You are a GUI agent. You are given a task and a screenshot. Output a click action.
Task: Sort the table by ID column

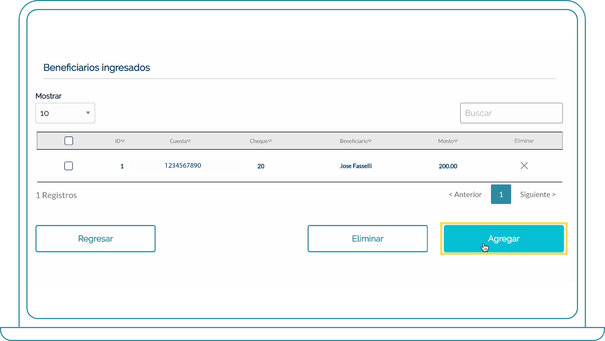120,141
